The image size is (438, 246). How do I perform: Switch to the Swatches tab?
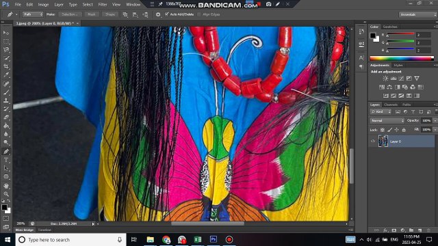click(390, 27)
